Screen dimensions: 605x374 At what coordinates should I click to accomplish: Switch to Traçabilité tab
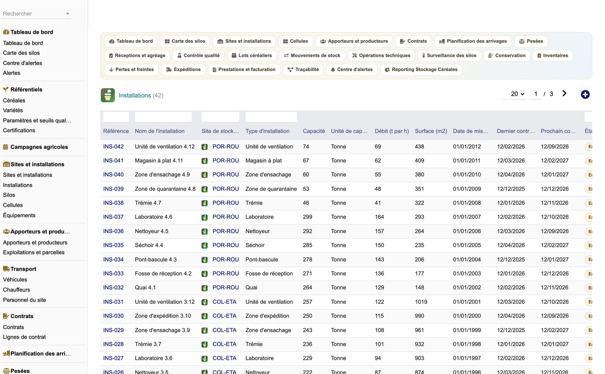(303, 70)
